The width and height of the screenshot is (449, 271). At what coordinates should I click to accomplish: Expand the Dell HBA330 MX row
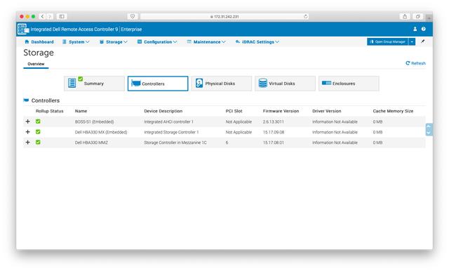(x=28, y=132)
